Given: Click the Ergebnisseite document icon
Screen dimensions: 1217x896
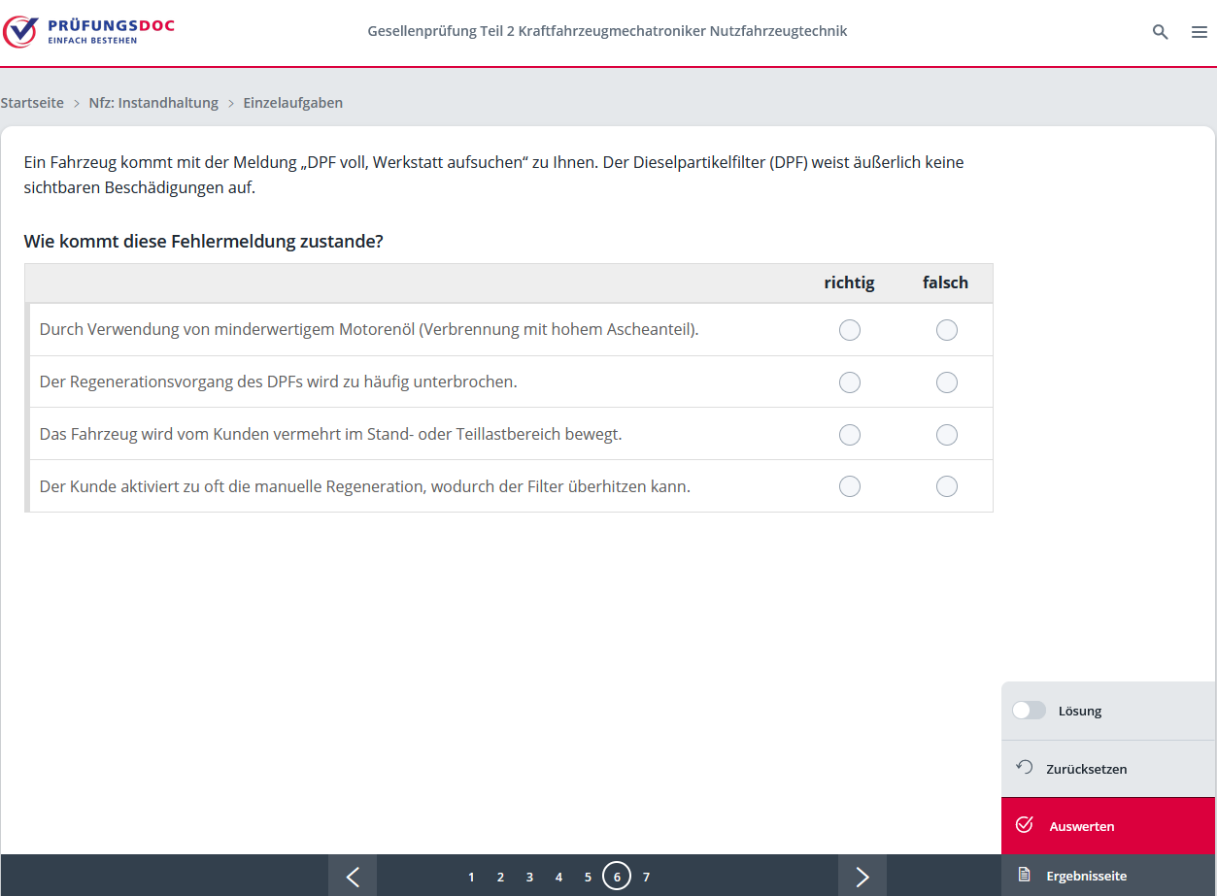Looking at the screenshot, I should pyautogui.click(x=1024, y=876).
